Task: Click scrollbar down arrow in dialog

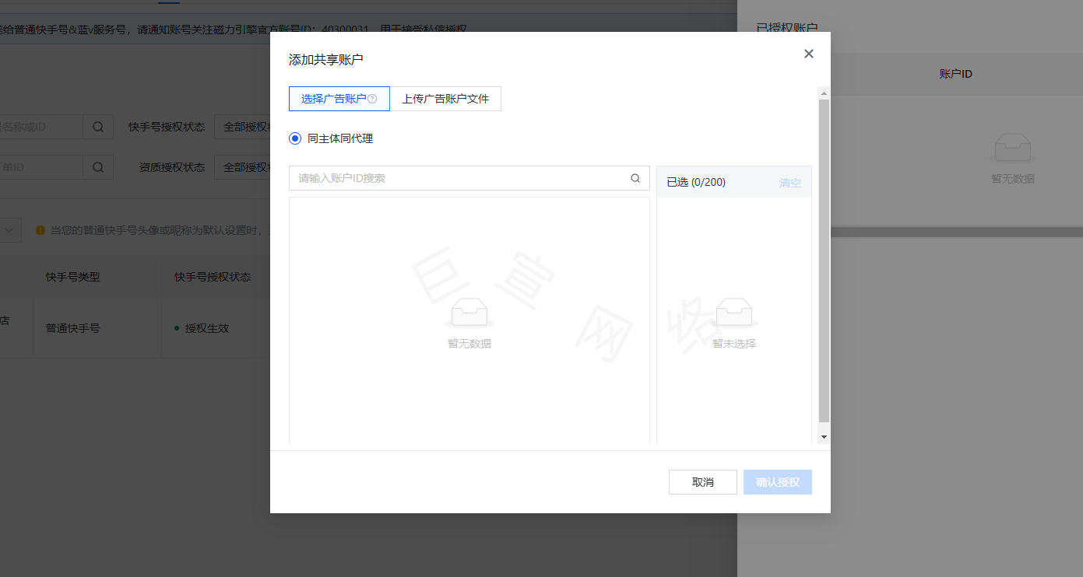Action: [x=824, y=437]
